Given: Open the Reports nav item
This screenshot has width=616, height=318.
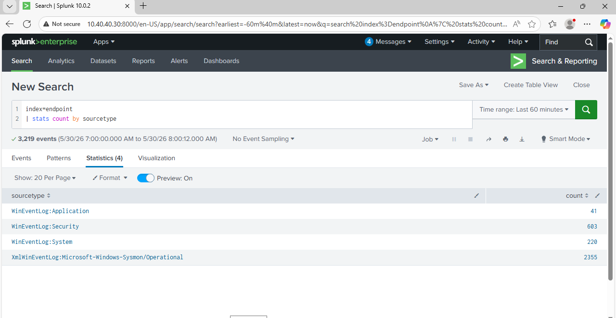Looking at the screenshot, I should click(143, 61).
